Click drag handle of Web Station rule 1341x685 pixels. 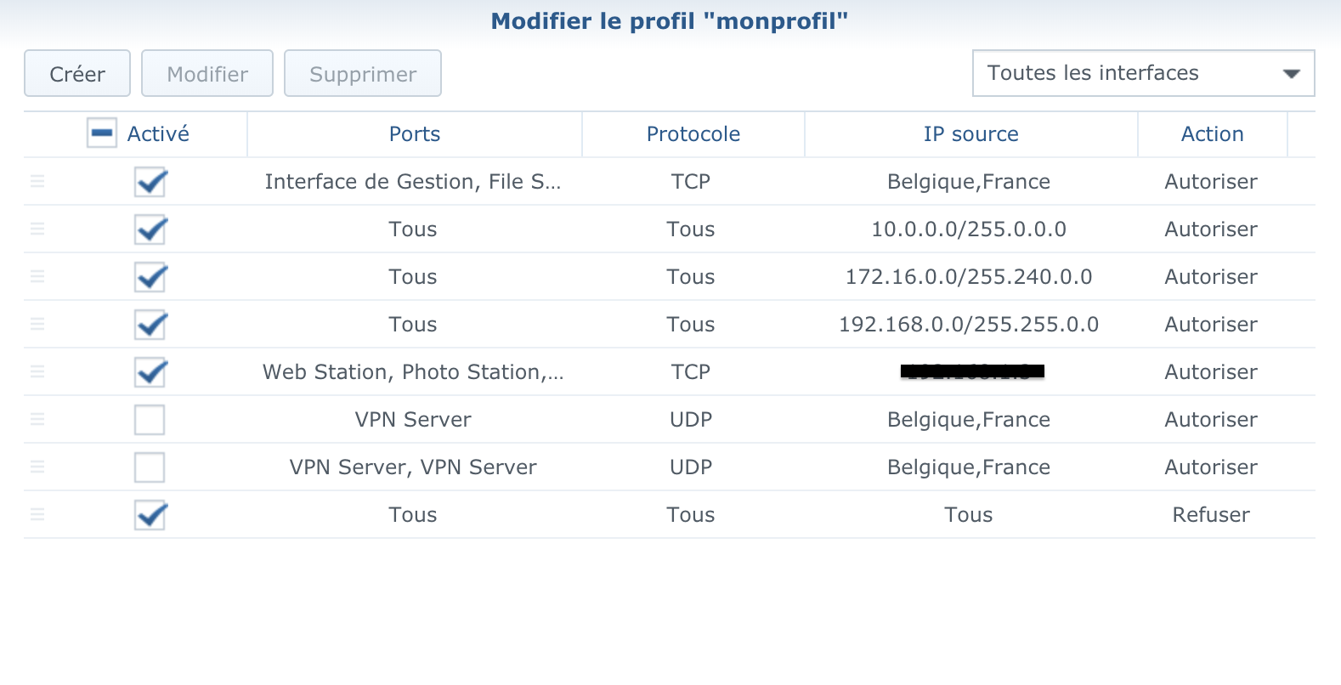pos(37,371)
